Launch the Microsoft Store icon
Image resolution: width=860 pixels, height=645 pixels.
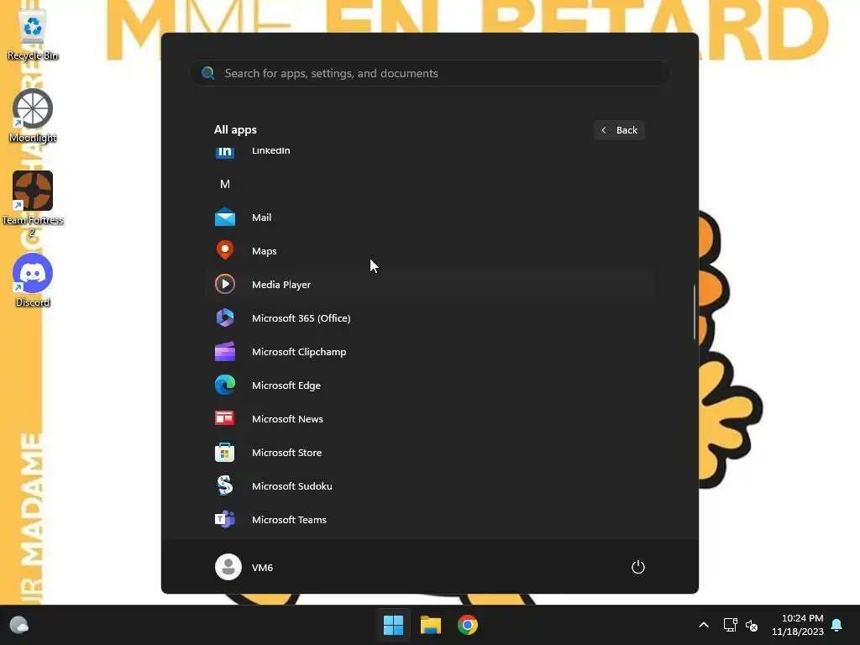pyautogui.click(x=225, y=453)
